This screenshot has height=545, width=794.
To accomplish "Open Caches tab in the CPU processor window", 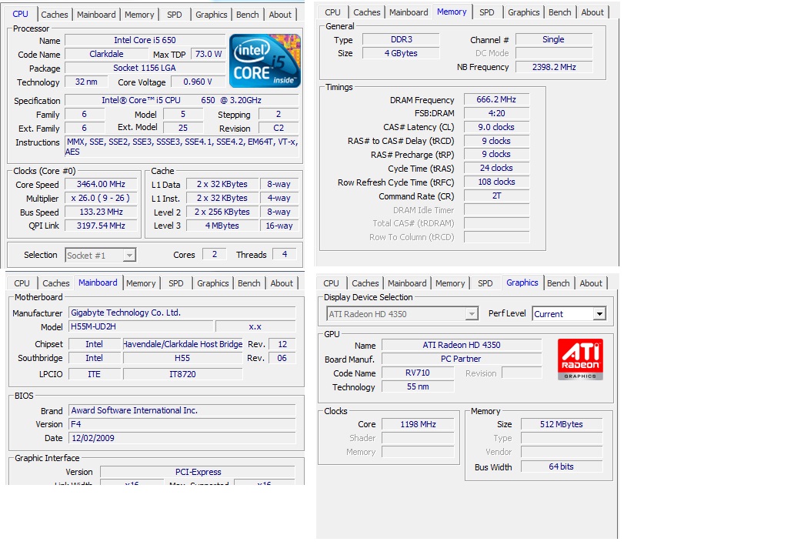I will (x=55, y=15).
